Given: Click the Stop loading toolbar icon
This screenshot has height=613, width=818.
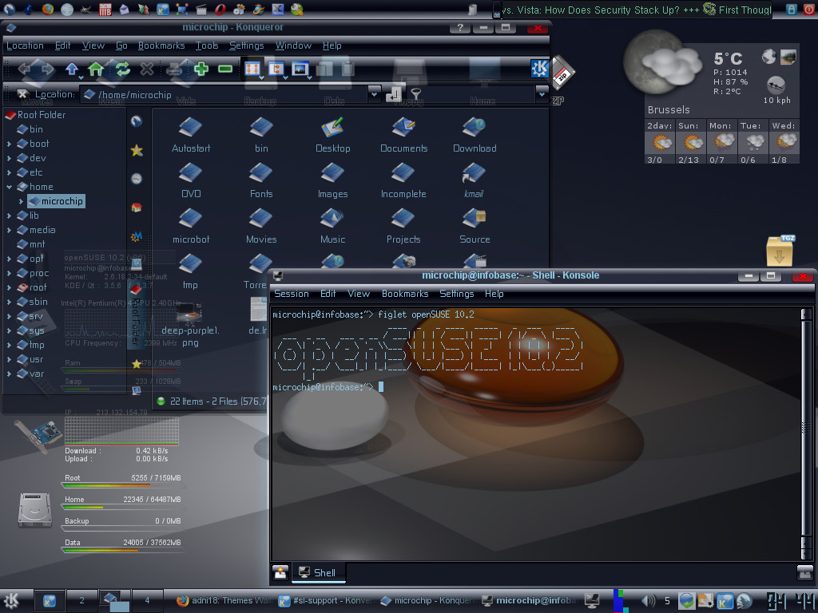Looking at the screenshot, I should point(147,69).
